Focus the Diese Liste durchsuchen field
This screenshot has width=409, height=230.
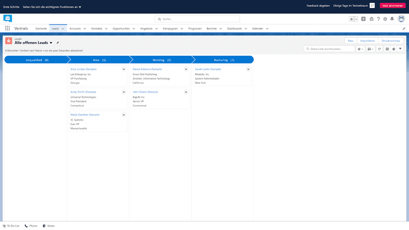coord(329,49)
